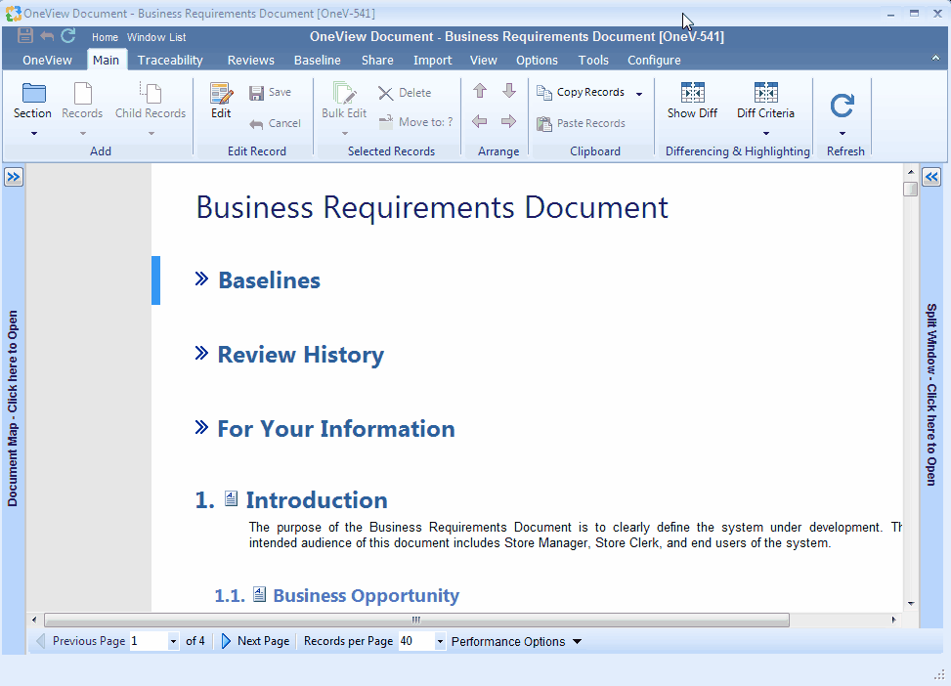Switch to the Reviews tab
Screen dimensions: 951x686
point(251,60)
